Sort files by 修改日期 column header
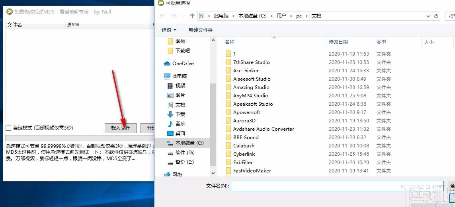 [x=338, y=42]
